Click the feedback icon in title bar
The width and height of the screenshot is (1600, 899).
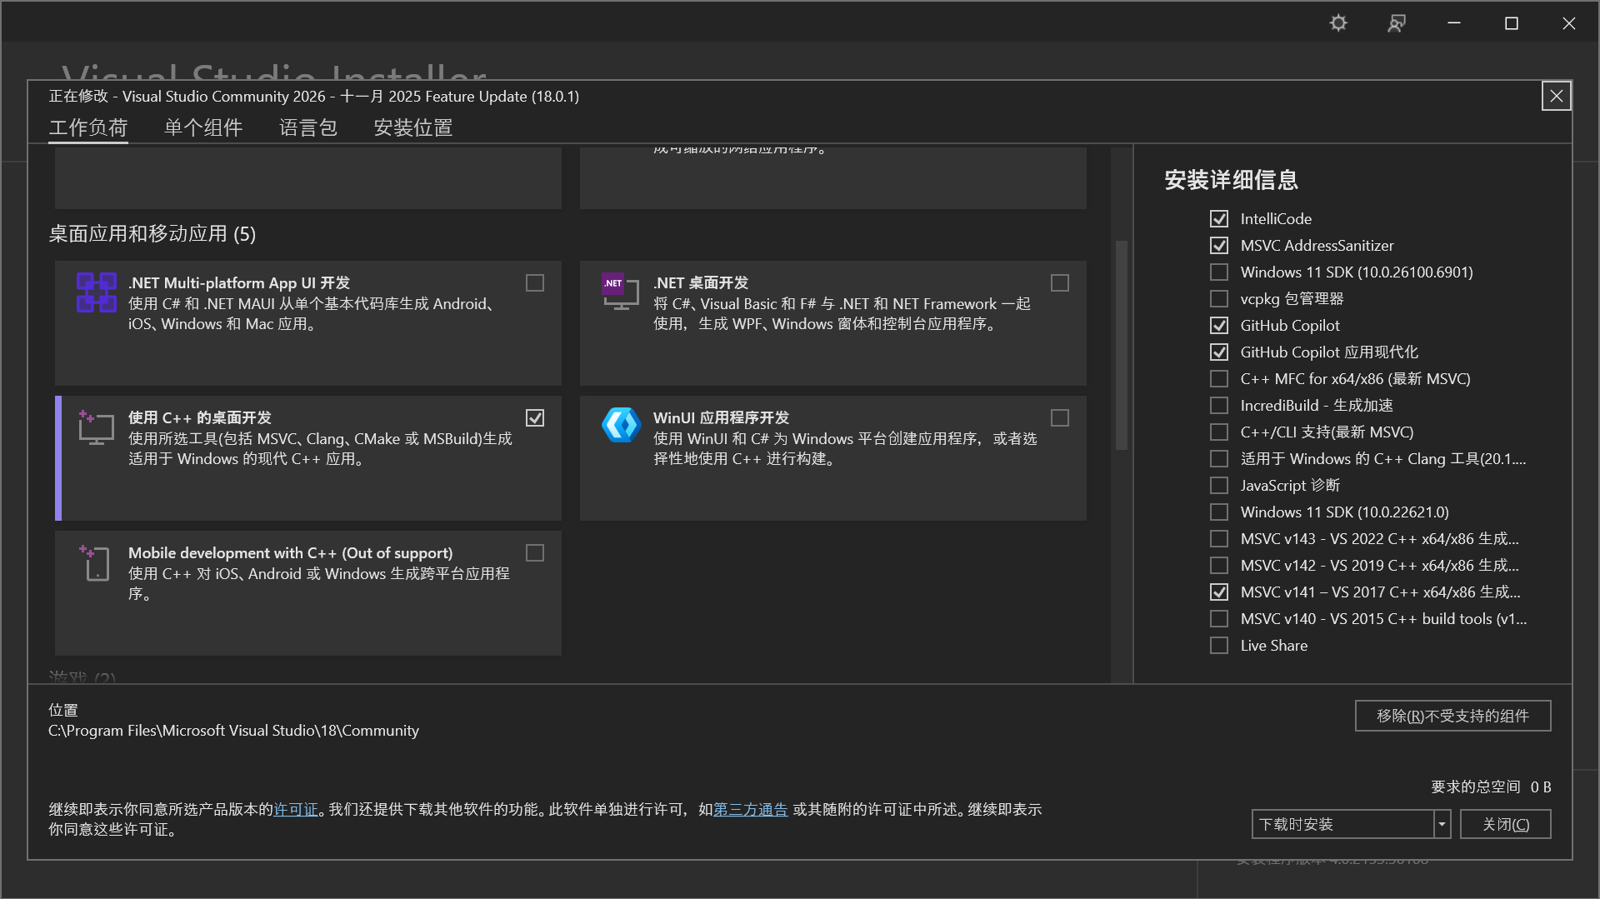[x=1397, y=23]
